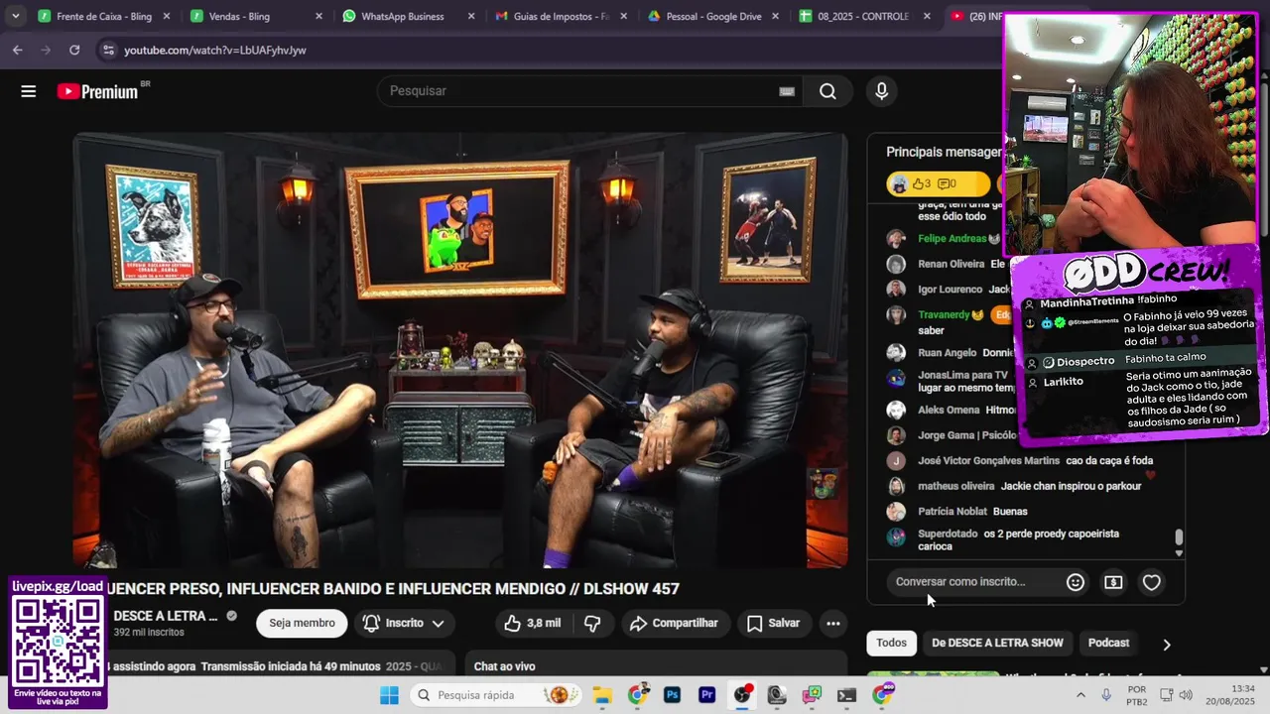Screen dimensions: 1270x714
Task: Click the magnifier search button
Action: pyautogui.click(x=827, y=91)
